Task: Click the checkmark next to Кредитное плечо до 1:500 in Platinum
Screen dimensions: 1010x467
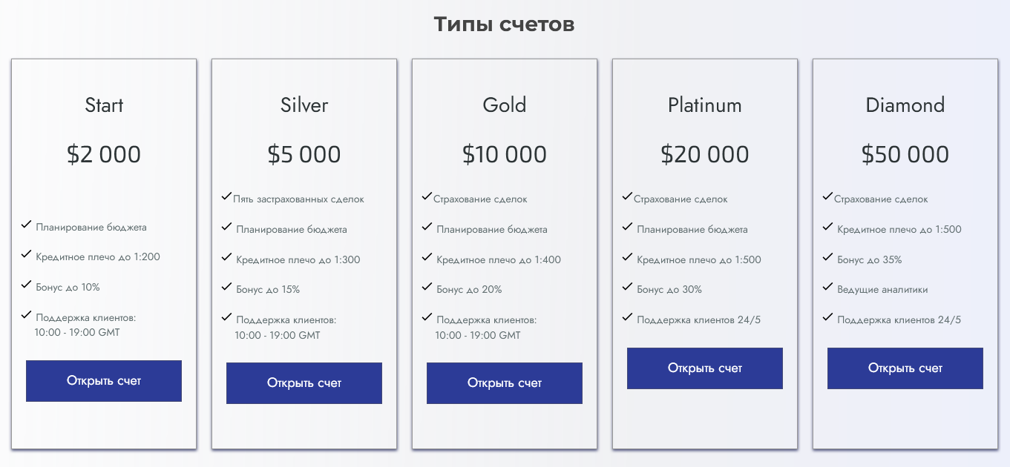Action: pyautogui.click(x=628, y=256)
